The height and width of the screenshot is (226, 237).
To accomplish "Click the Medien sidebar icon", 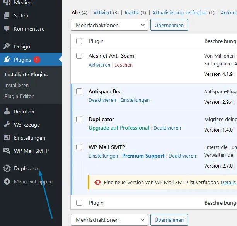I will pyautogui.click(x=7, y=2).
